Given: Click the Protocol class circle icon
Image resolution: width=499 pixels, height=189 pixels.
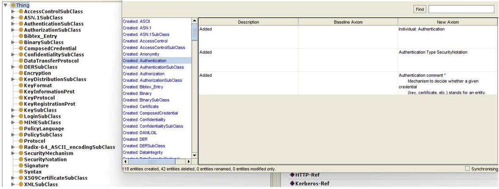Looking at the screenshot, I should (x=20, y=141).
